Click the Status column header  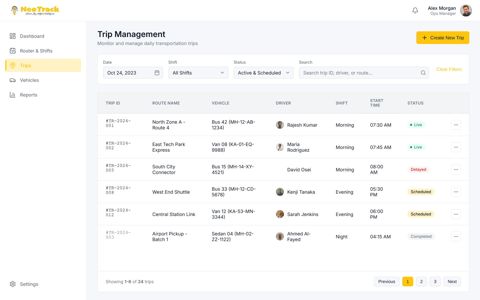tap(415, 103)
